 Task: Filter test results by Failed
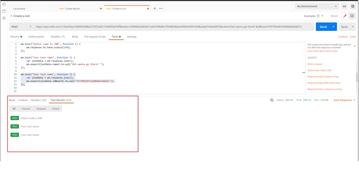[x=55, y=109]
